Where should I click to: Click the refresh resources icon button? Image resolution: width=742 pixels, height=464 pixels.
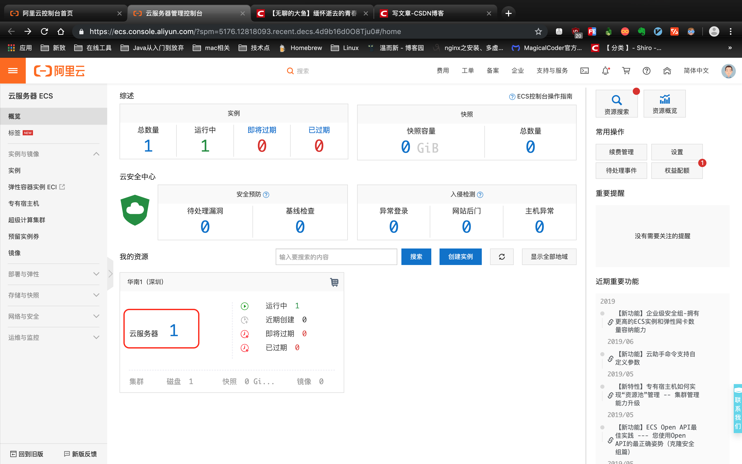(x=502, y=256)
